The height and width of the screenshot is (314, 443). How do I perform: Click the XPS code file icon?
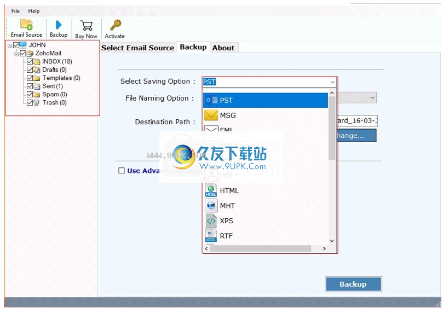coord(211,220)
